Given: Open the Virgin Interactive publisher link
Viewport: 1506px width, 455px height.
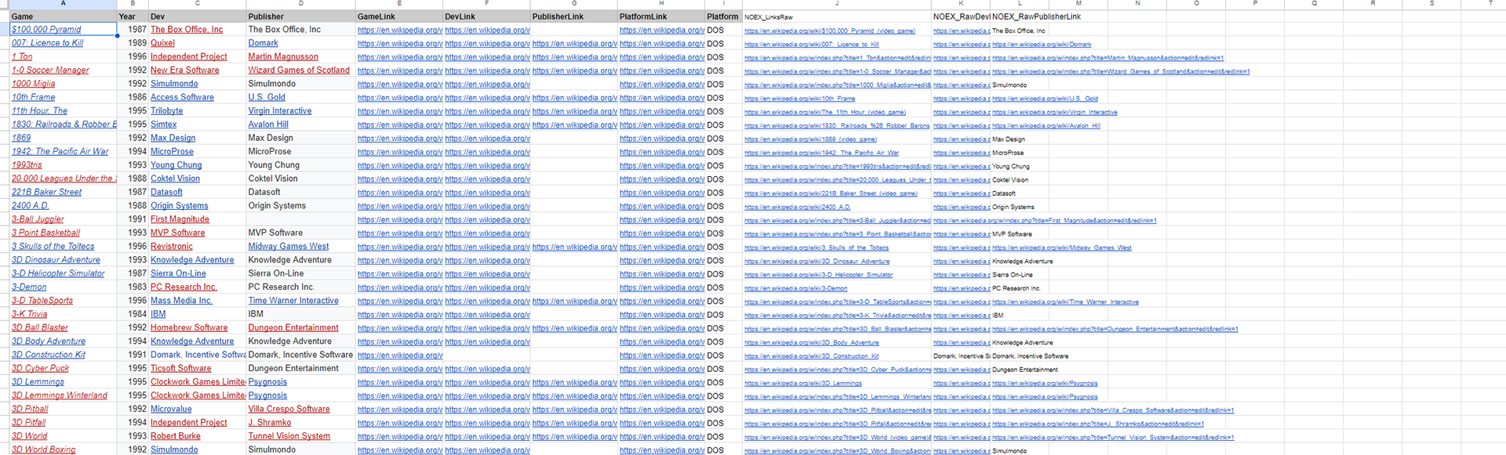Looking at the screenshot, I should [x=280, y=111].
